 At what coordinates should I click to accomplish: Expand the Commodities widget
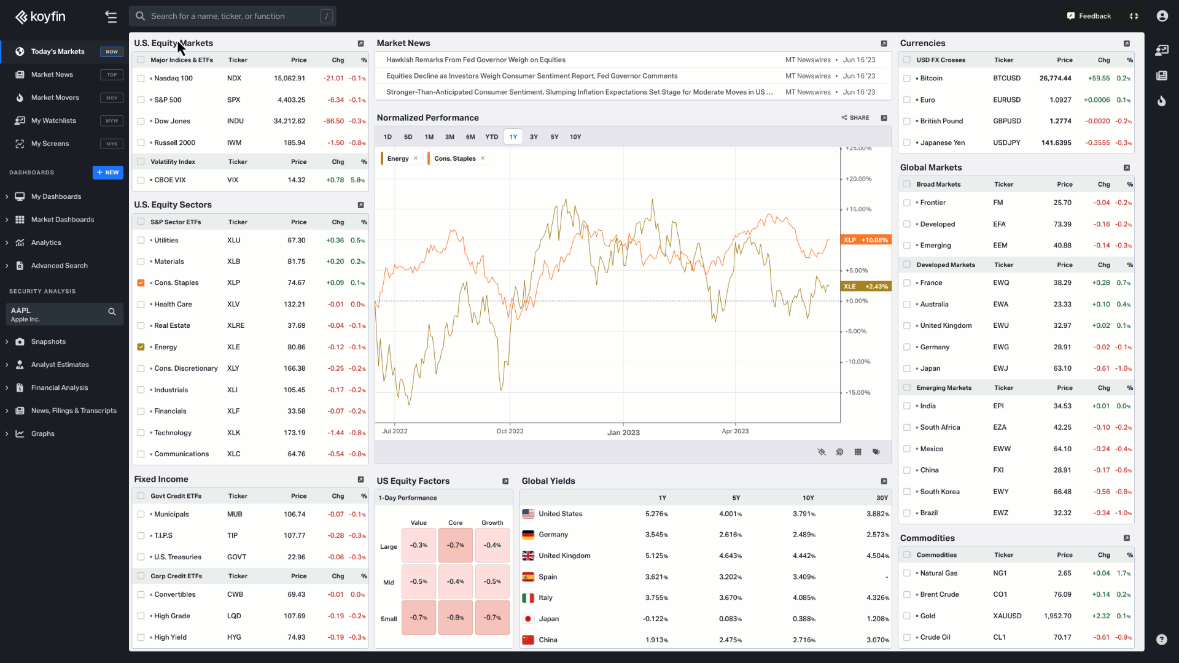tap(1127, 538)
